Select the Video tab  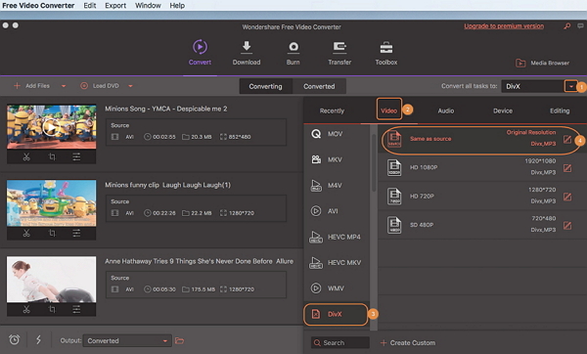tap(389, 111)
